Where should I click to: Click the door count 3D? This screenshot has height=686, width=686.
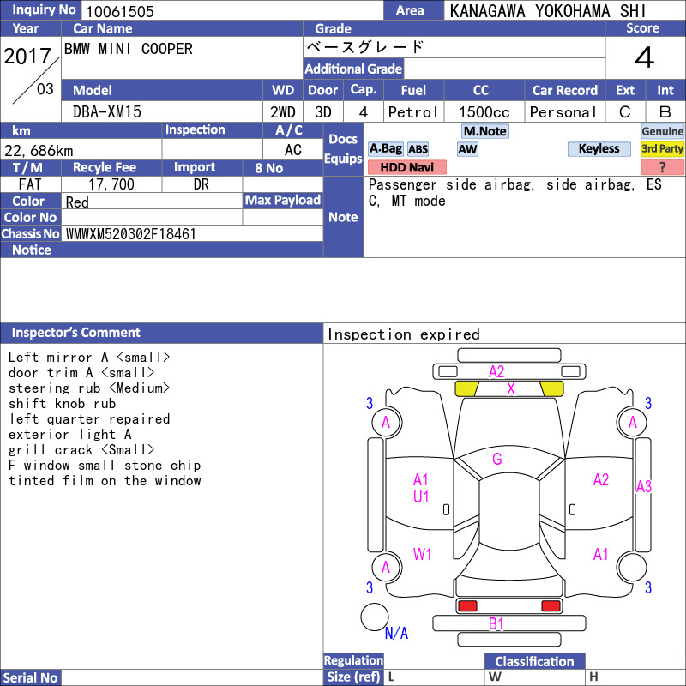(x=323, y=112)
